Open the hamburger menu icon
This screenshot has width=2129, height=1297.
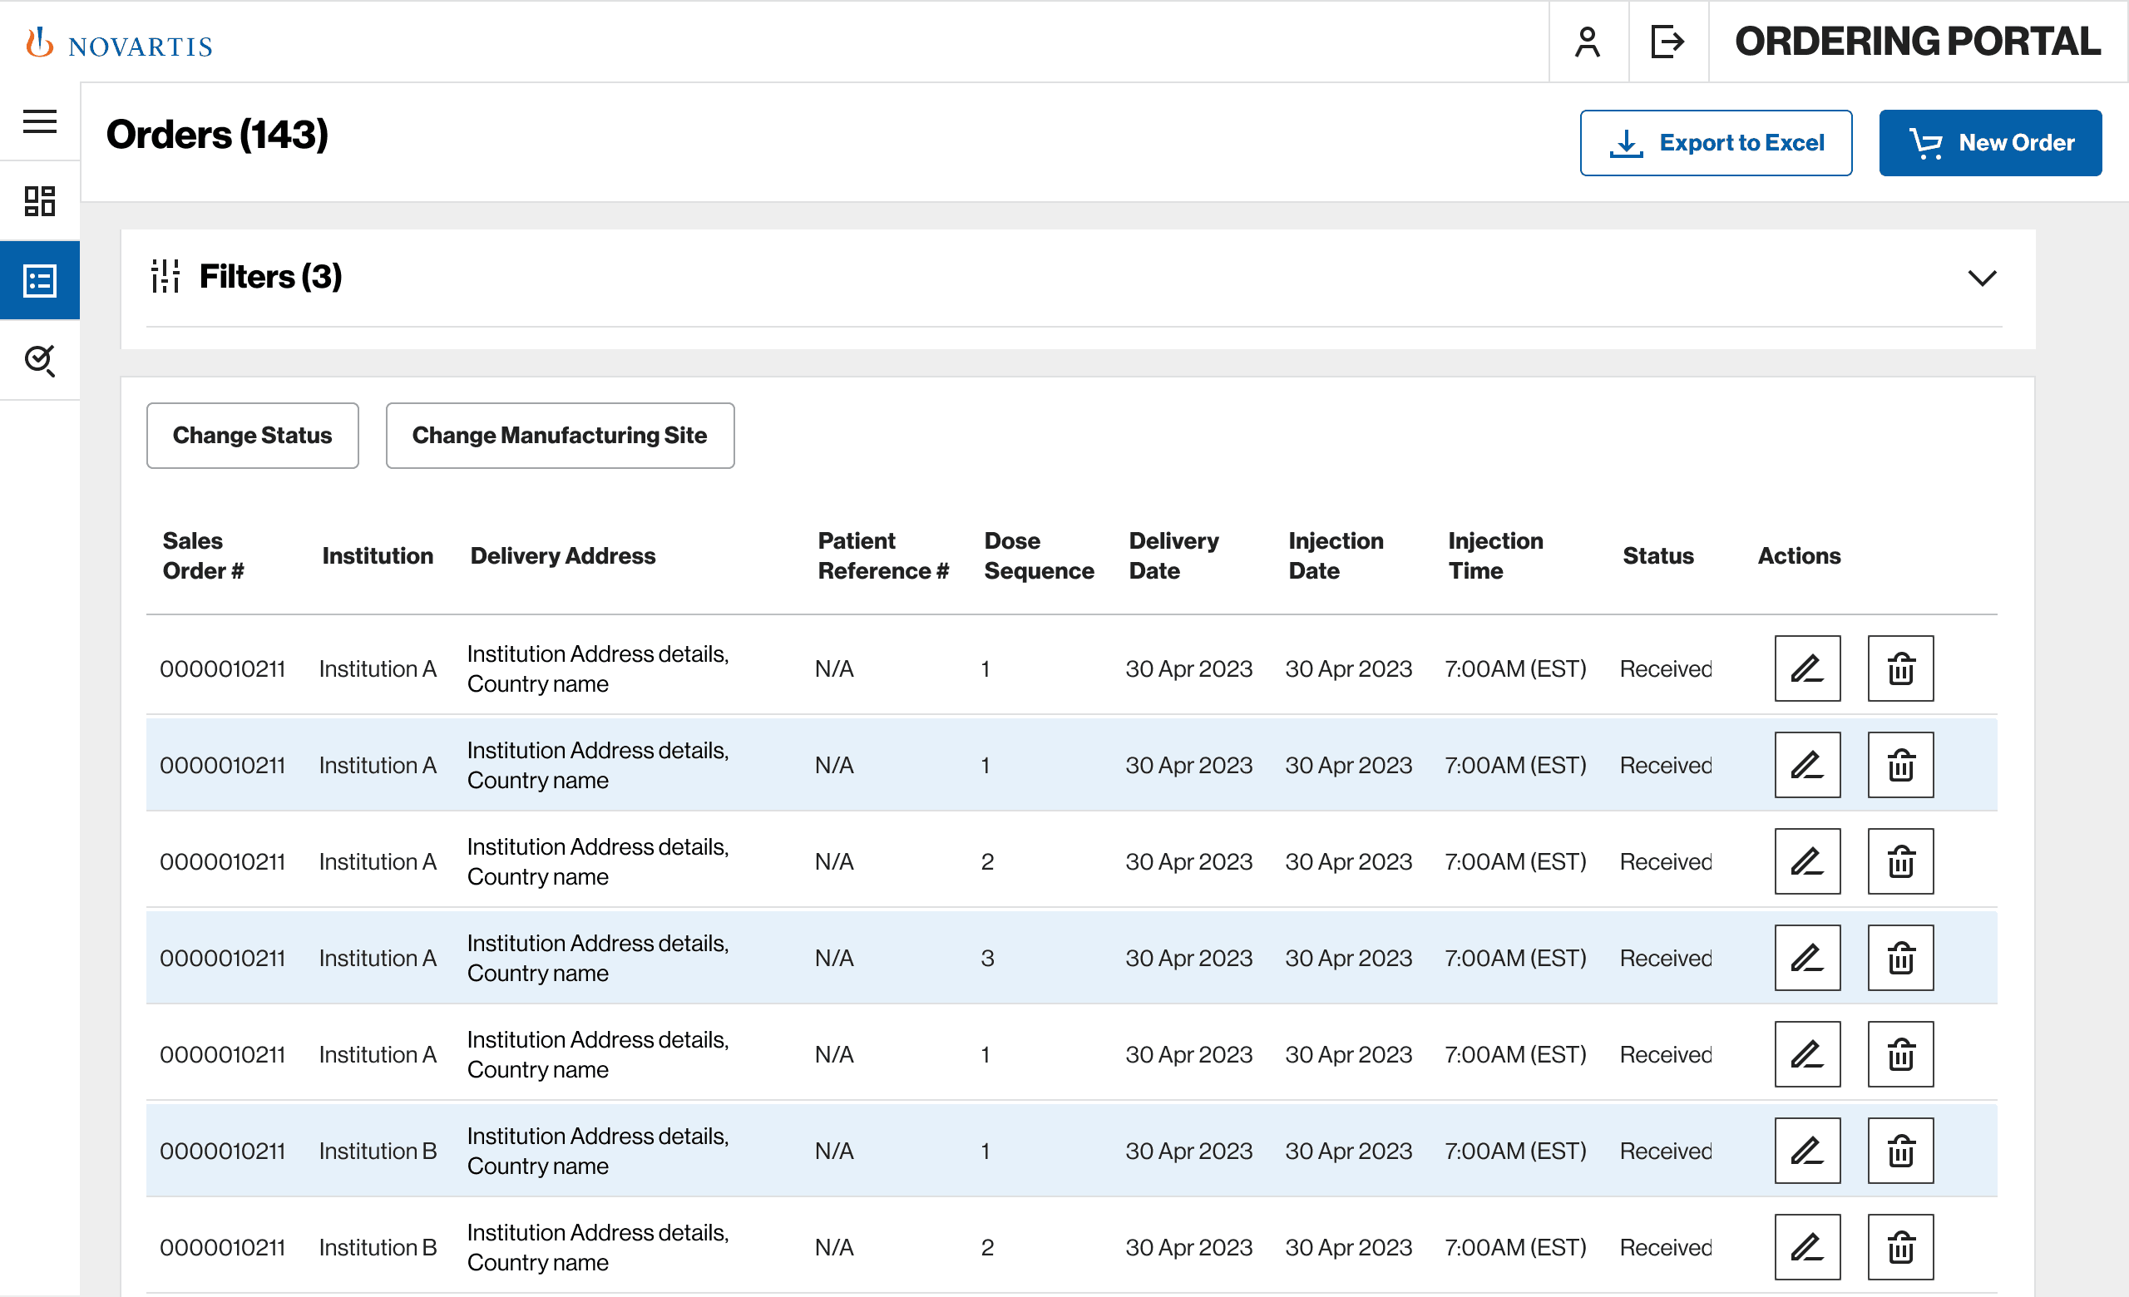tap(40, 121)
